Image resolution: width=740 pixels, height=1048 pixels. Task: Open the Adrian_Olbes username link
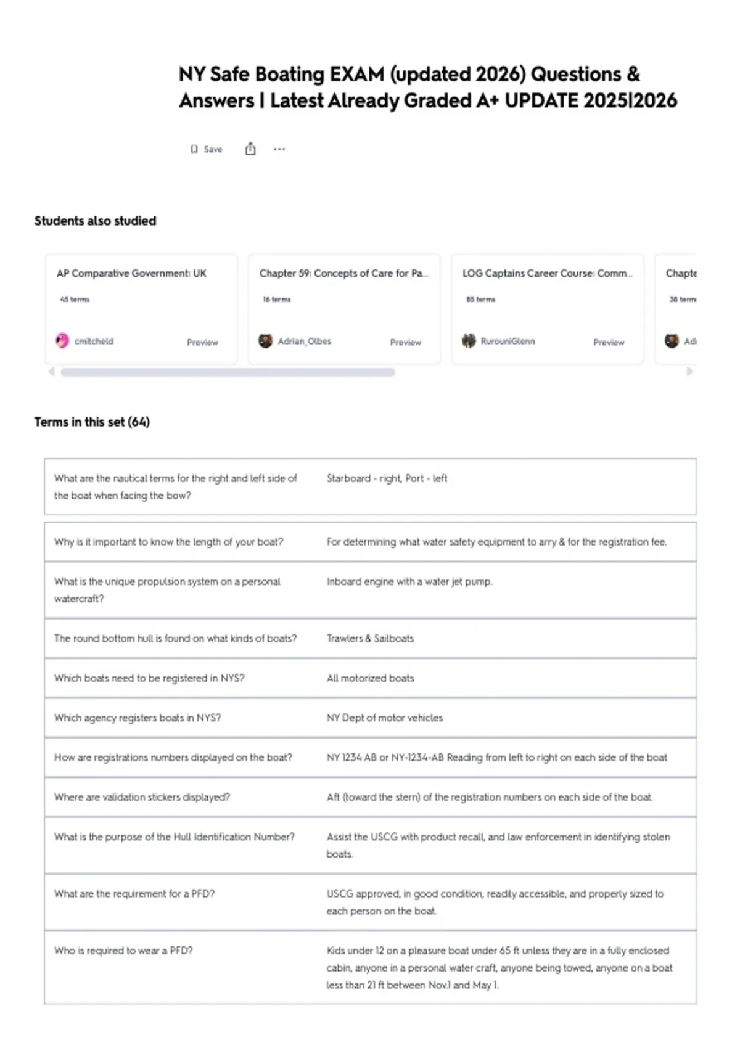tap(304, 341)
